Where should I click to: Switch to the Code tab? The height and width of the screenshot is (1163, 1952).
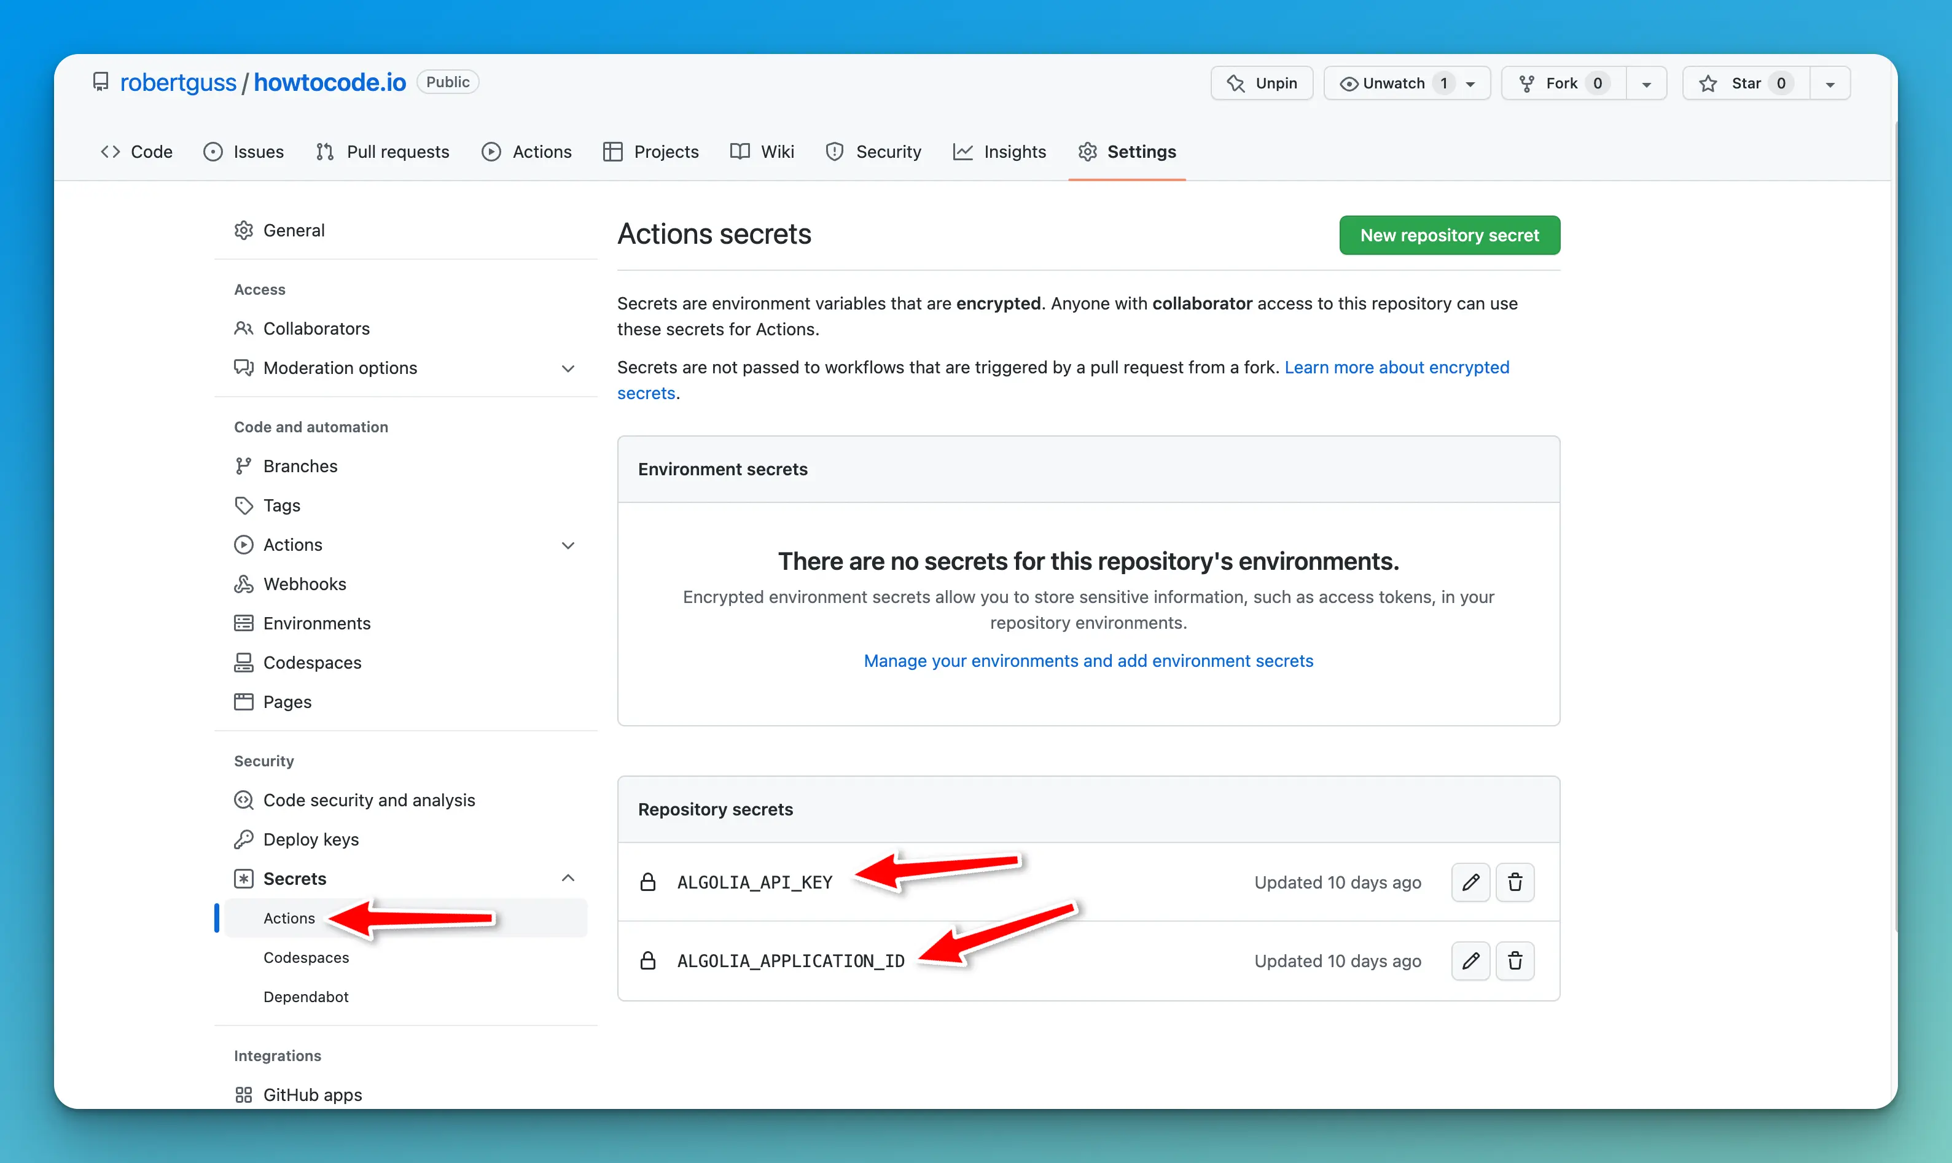tap(136, 151)
